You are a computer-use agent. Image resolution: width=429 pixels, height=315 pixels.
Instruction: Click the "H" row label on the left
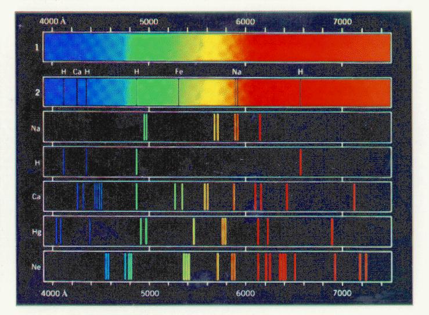pos(37,162)
